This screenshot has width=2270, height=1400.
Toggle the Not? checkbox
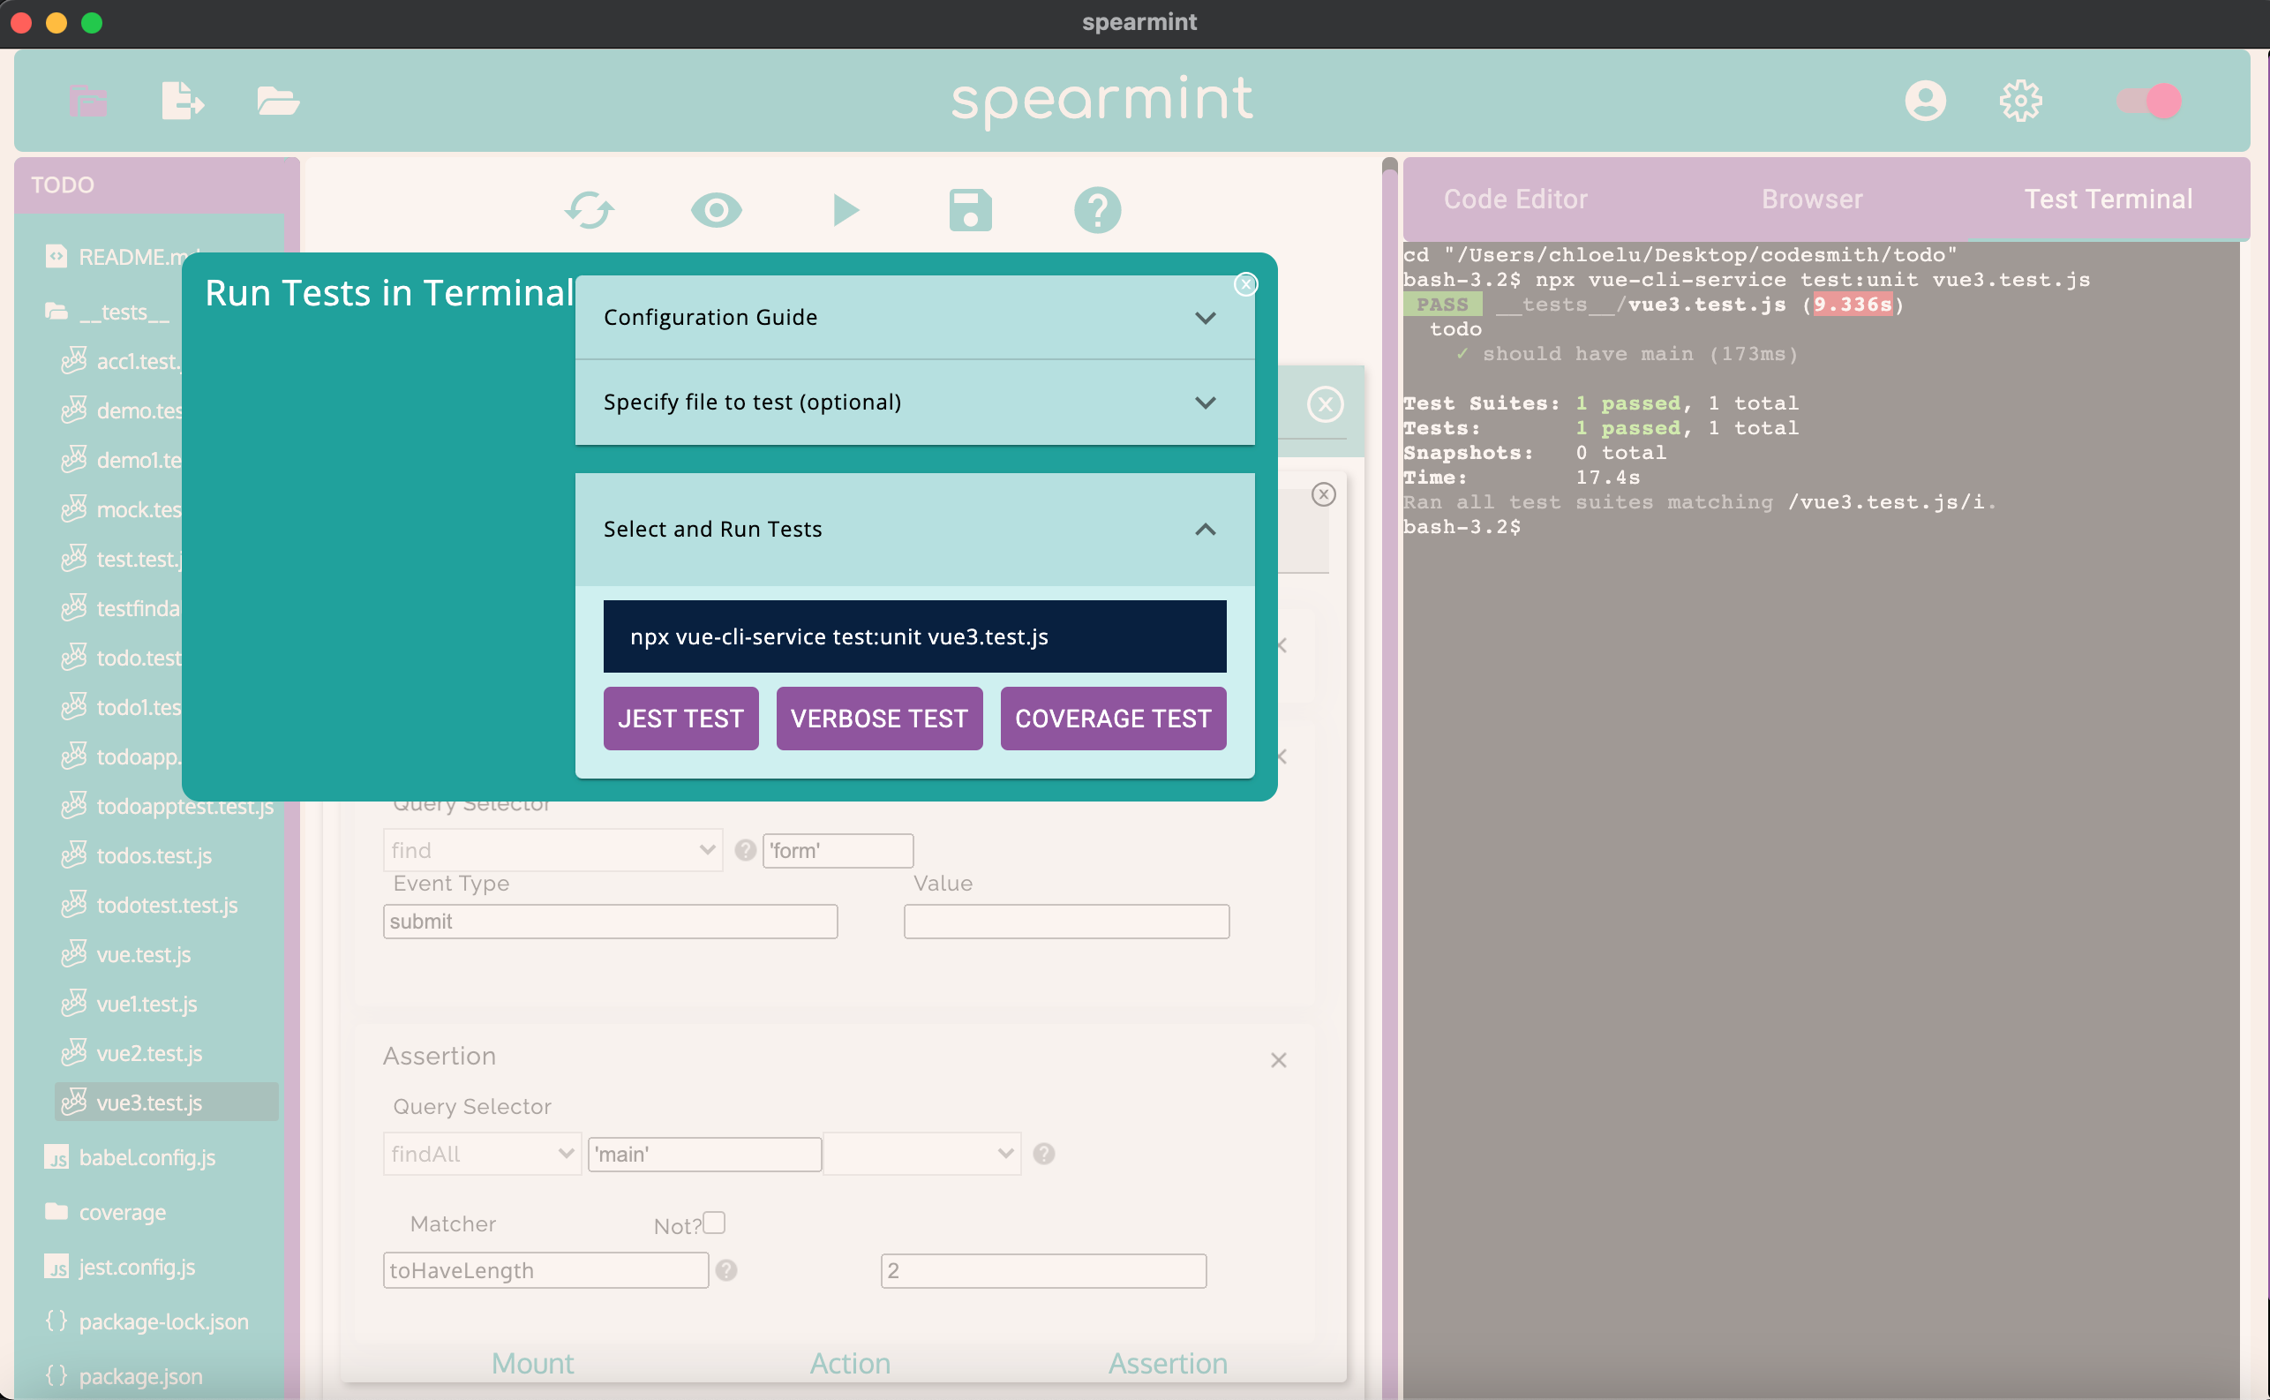[x=714, y=1223]
